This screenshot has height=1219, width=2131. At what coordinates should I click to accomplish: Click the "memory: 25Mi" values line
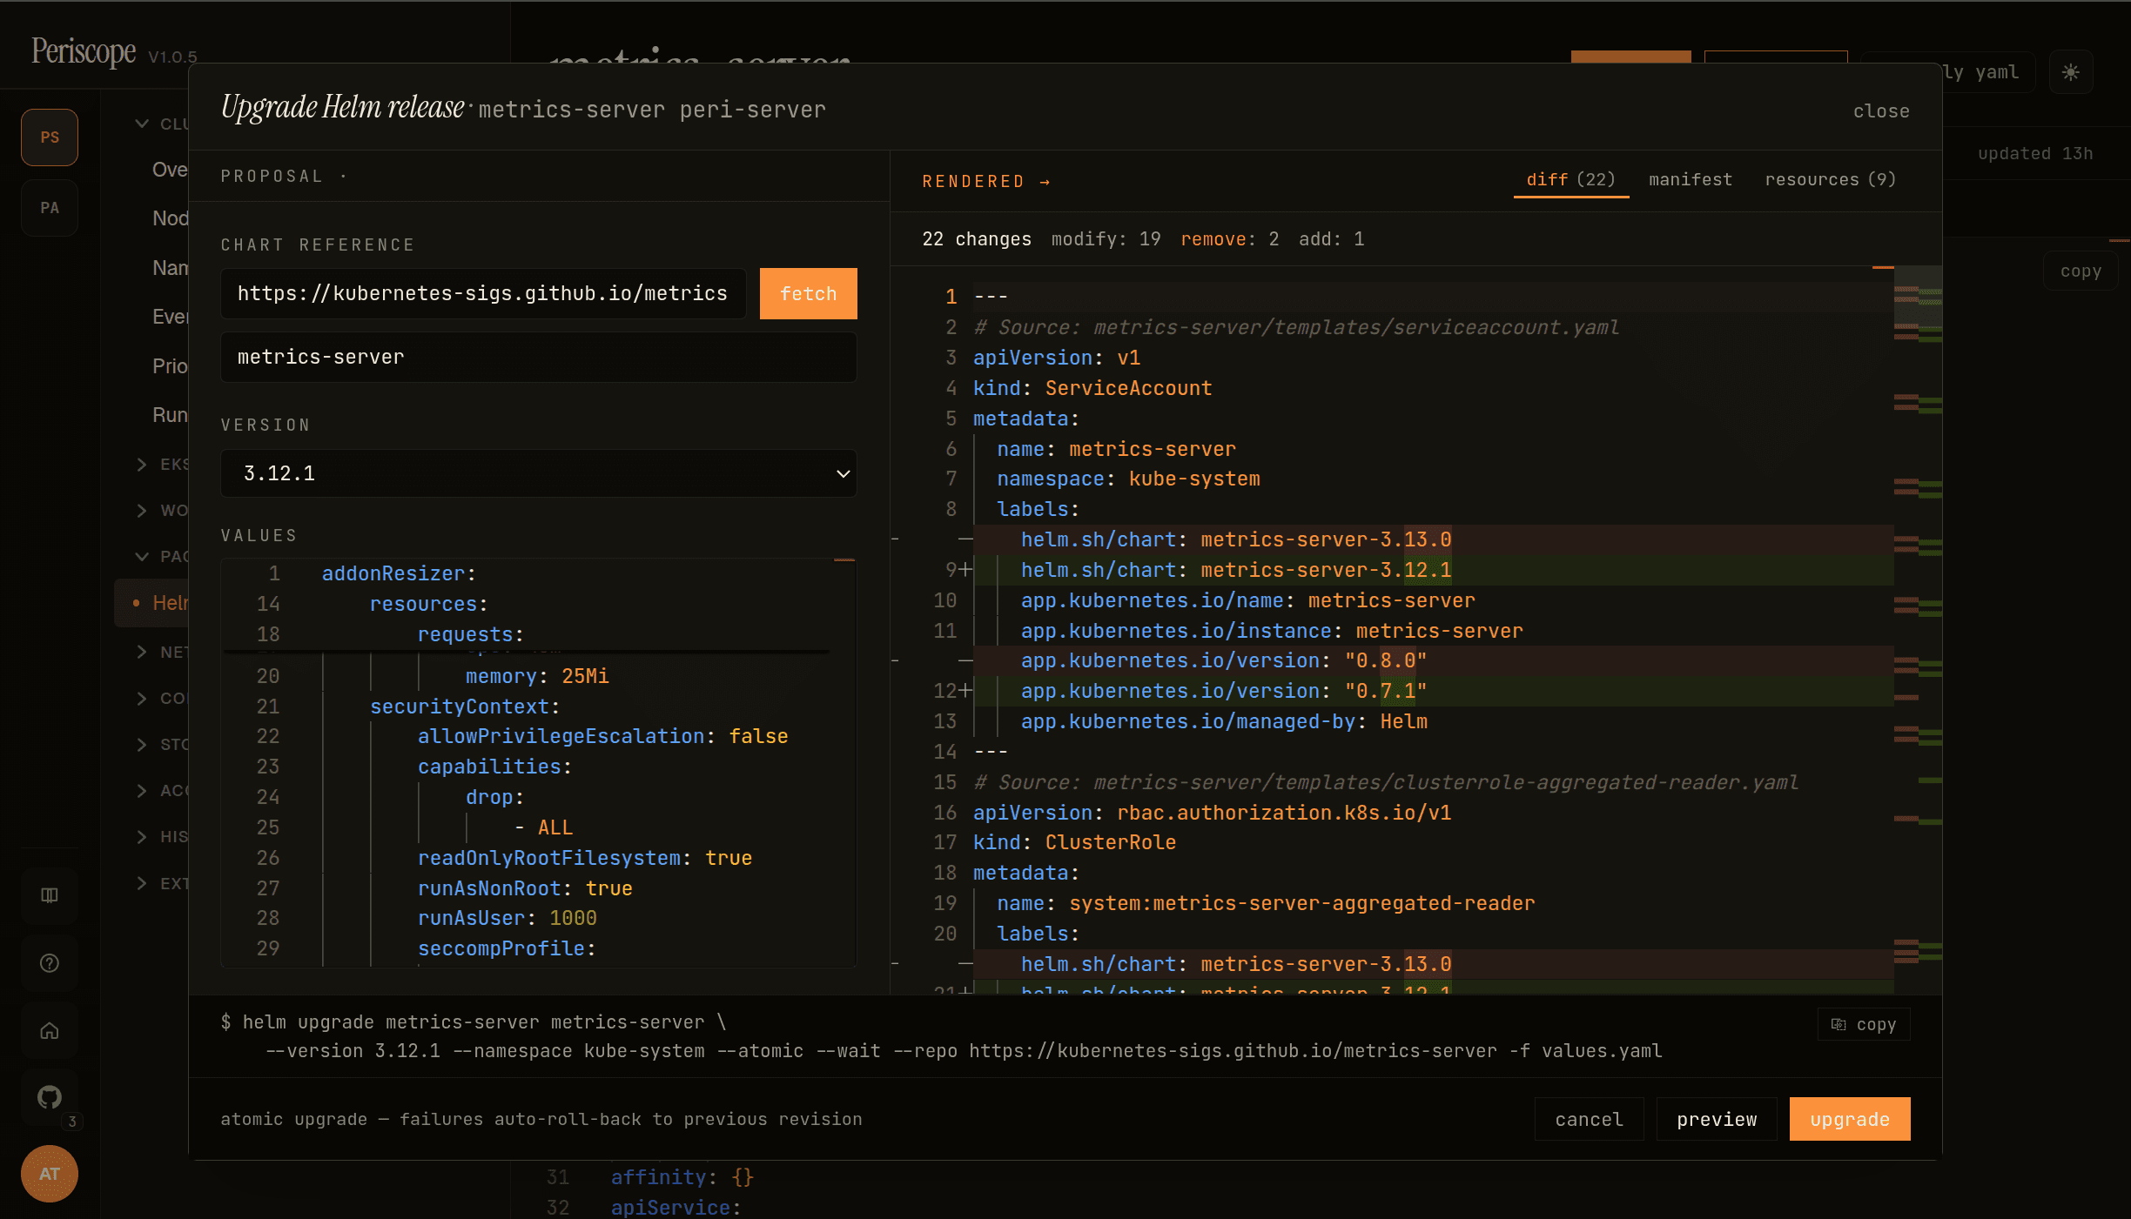pyautogui.click(x=537, y=676)
